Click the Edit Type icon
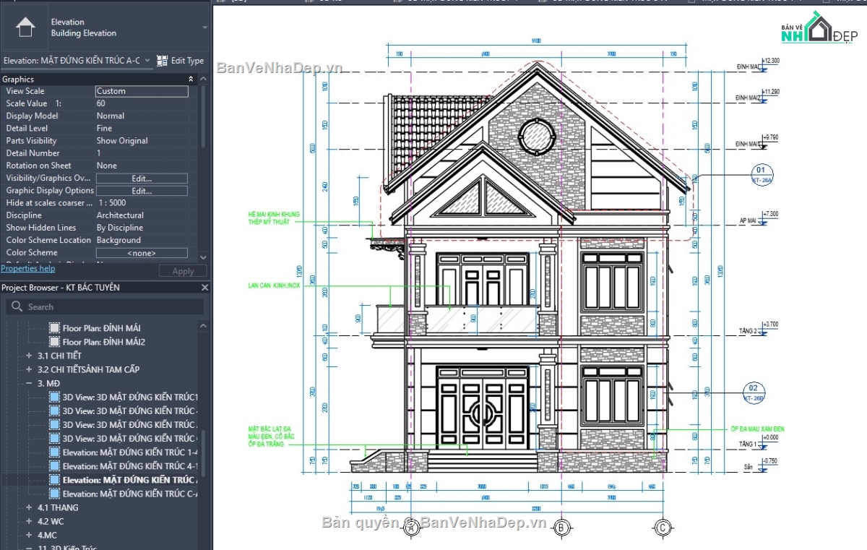 click(162, 61)
